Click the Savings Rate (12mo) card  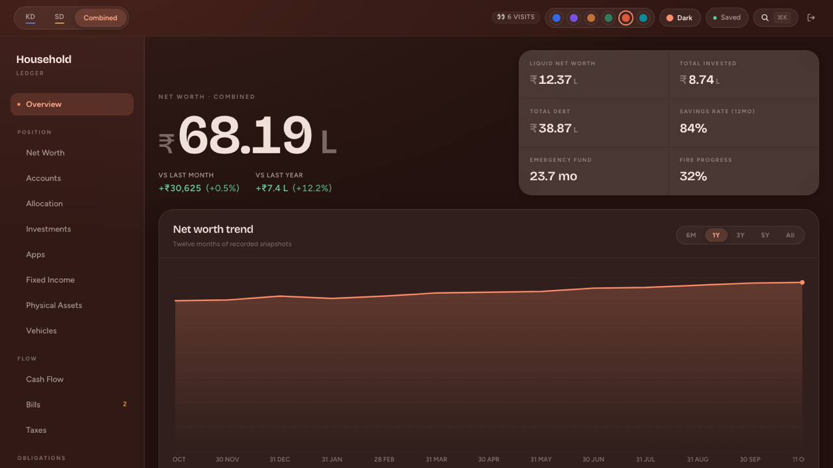pyautogui.click(x=744, y=122)
